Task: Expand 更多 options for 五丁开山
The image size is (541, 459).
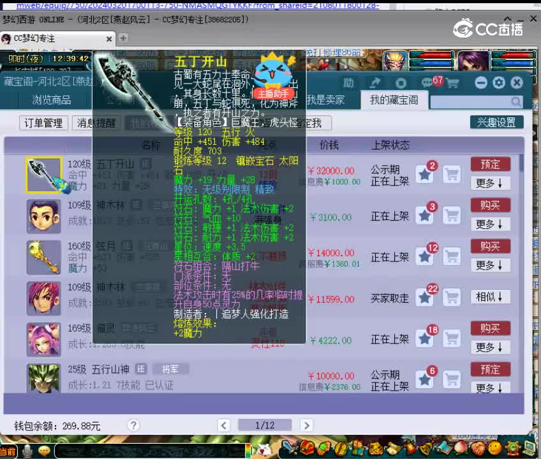Action: 490,183
